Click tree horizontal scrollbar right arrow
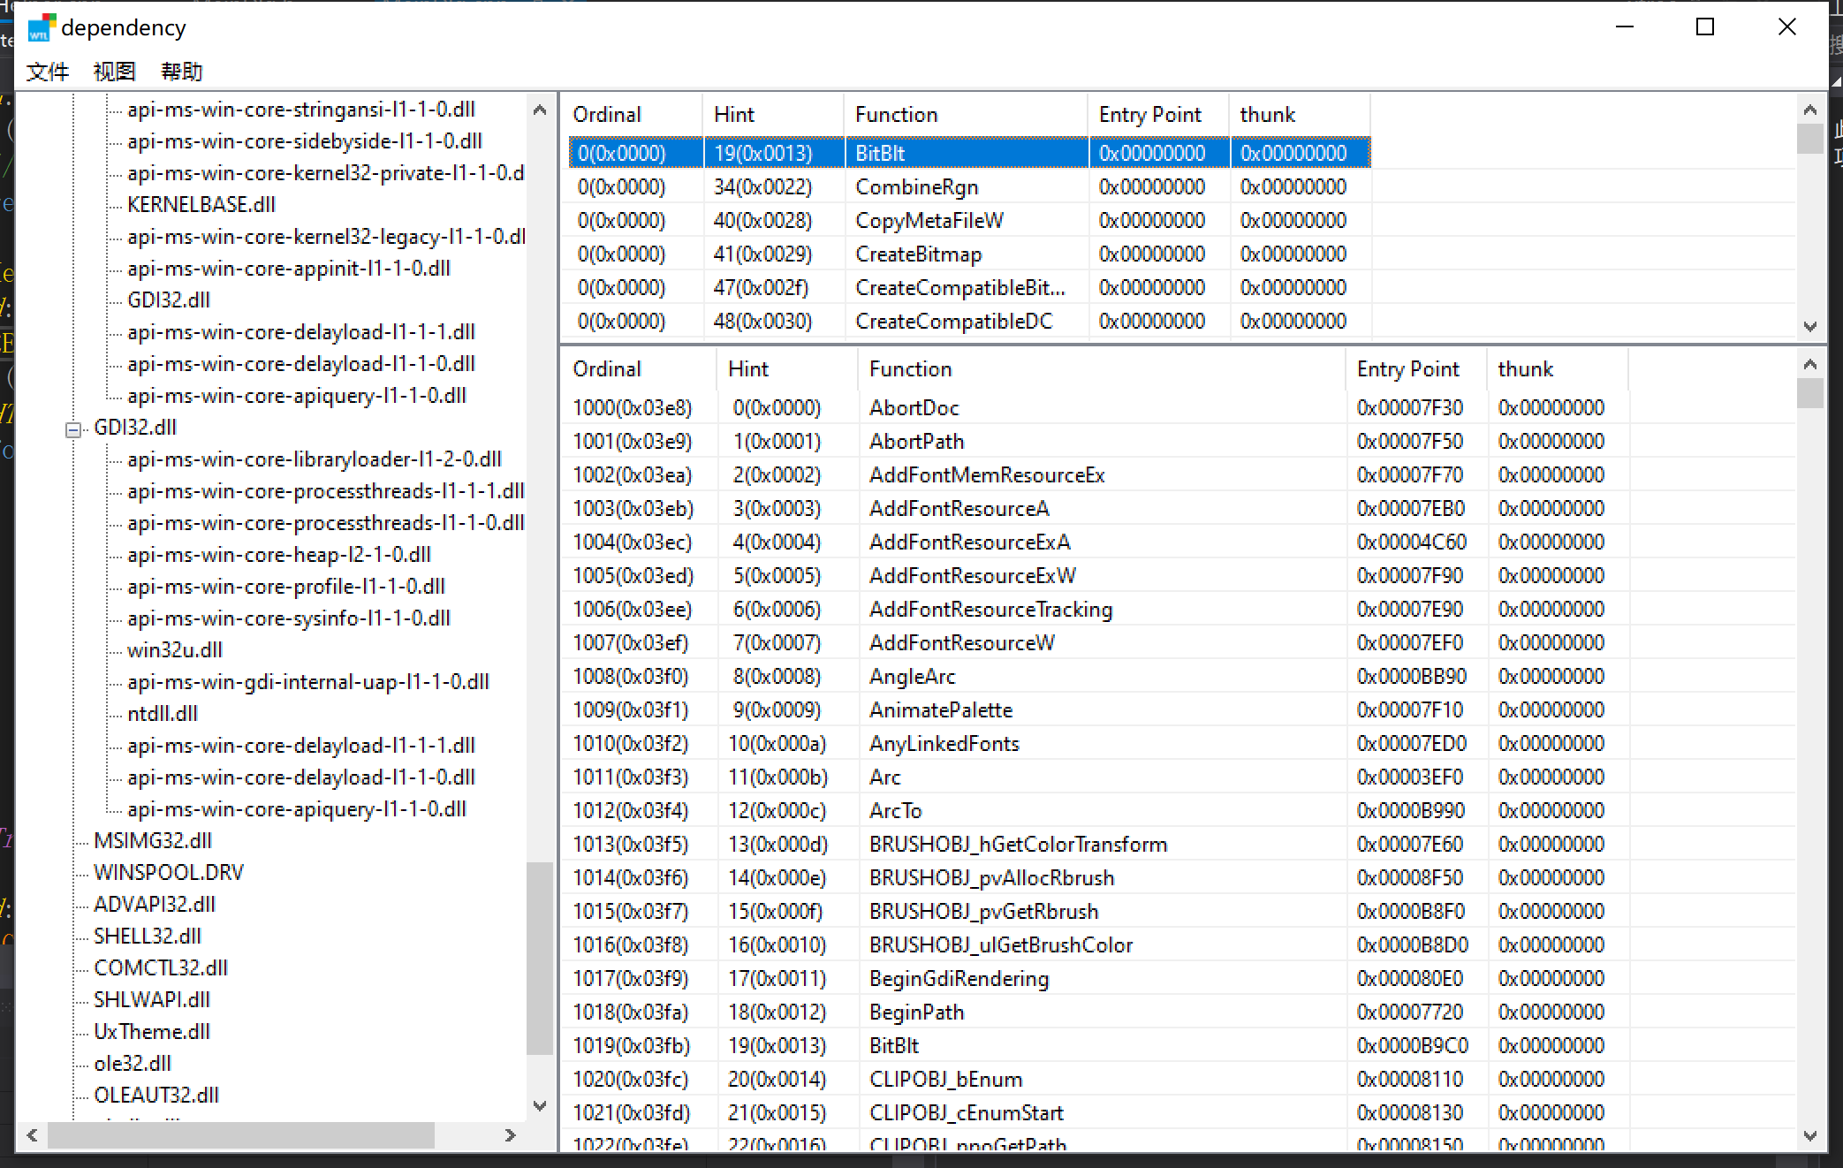This screenshot has width=1843, height=1168. click(510, 1135)
